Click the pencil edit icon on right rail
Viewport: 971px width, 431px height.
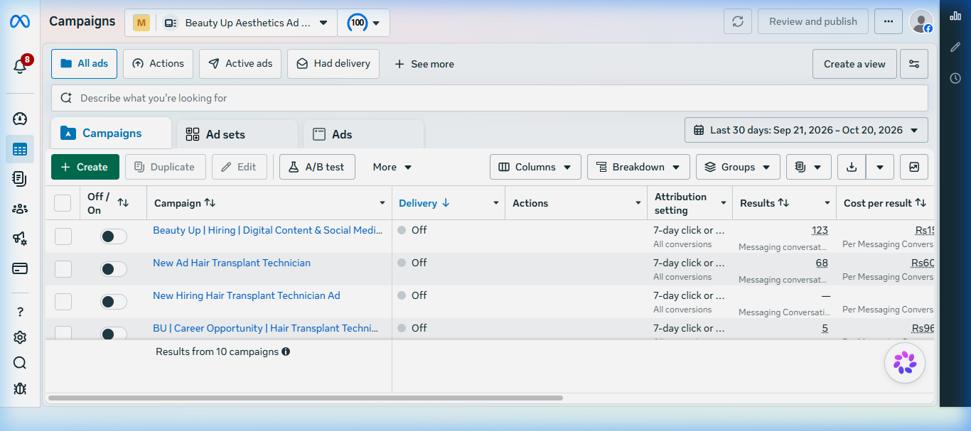(x=955, y=47)
